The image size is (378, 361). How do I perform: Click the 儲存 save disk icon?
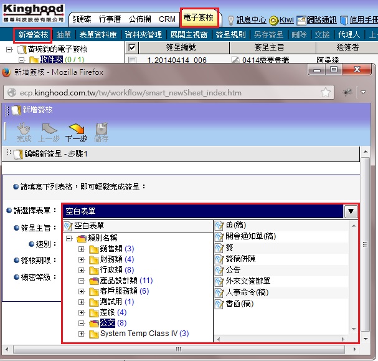101,129
